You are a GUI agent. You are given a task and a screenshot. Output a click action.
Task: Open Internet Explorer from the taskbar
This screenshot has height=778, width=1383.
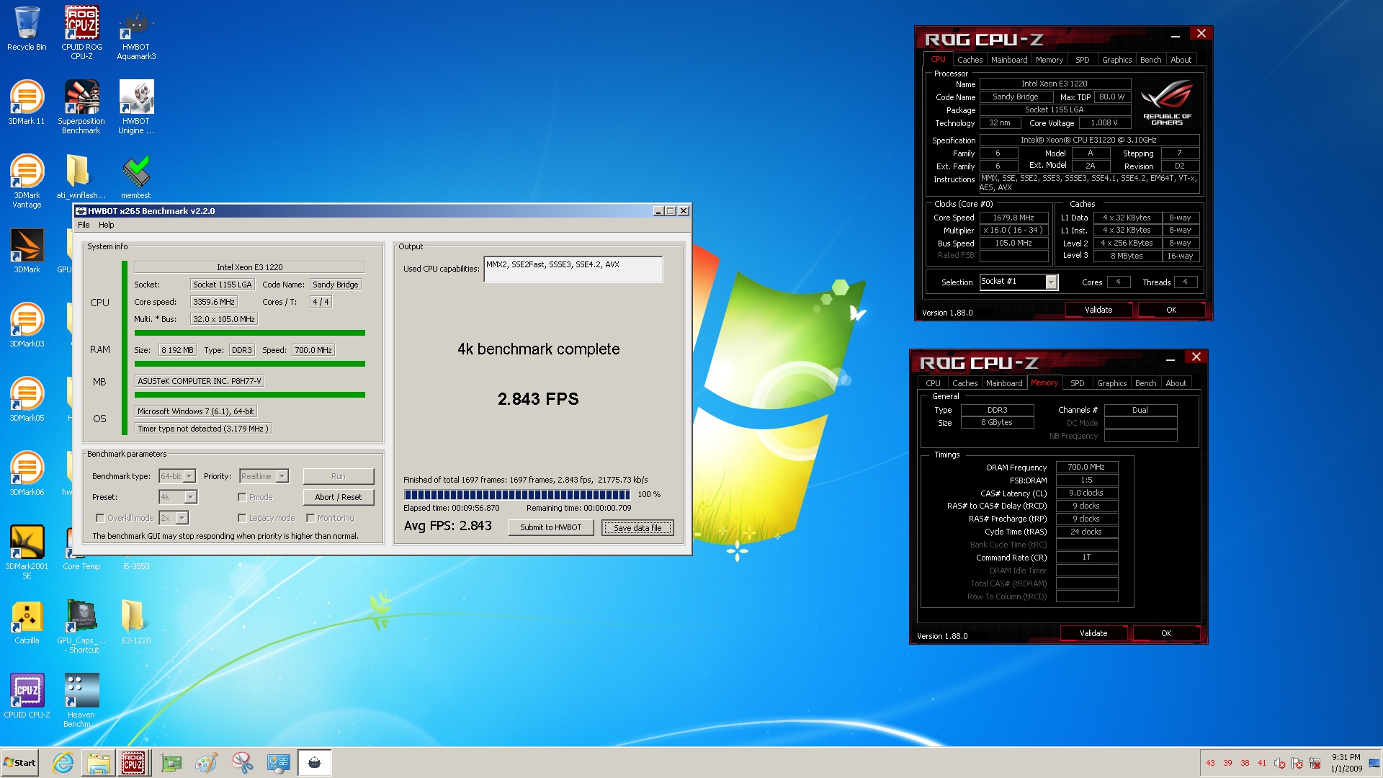(x=63, y=763)
